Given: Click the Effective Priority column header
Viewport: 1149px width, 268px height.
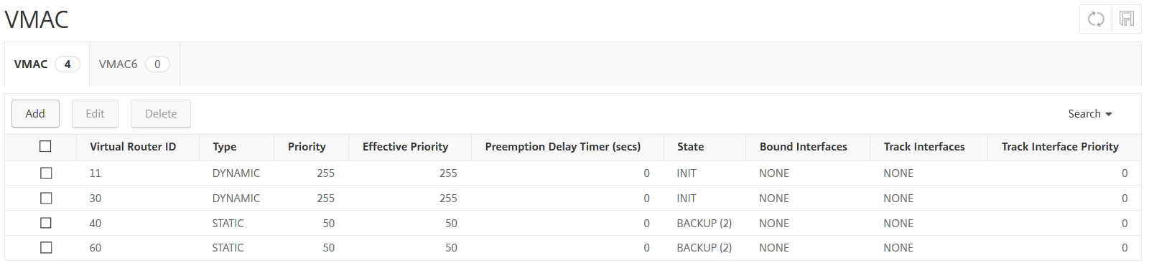Looking at the screenshot, I should click(405, 146).
